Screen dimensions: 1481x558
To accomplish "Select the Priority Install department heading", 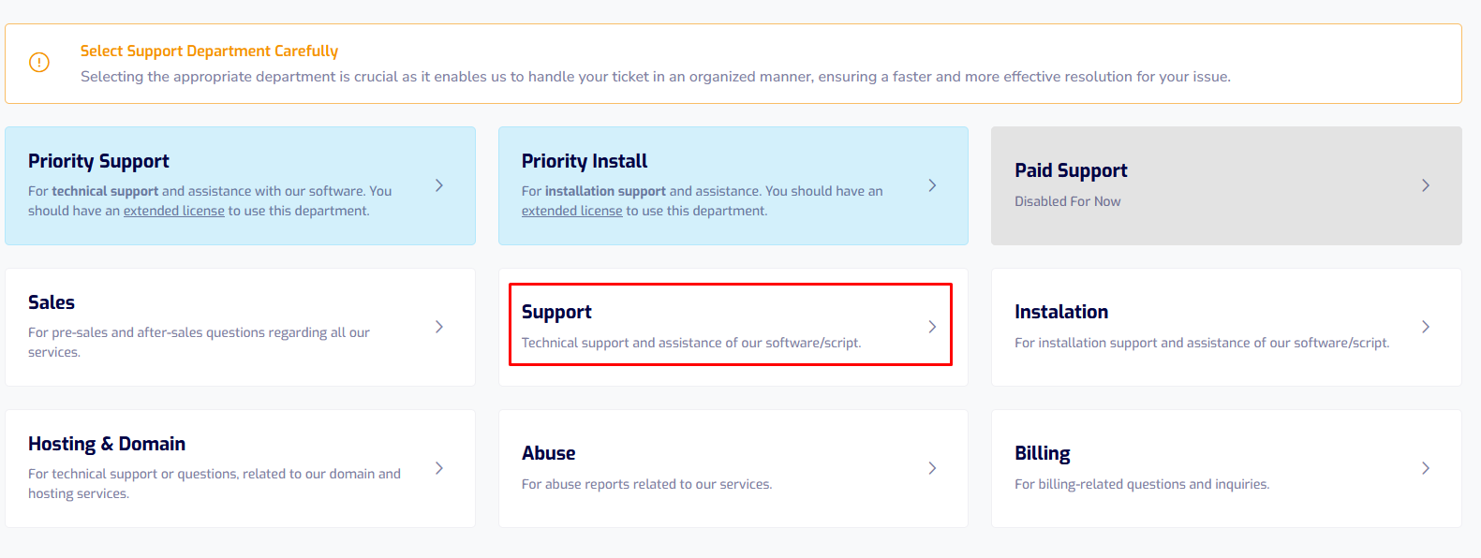I will (x=585, y=161).
